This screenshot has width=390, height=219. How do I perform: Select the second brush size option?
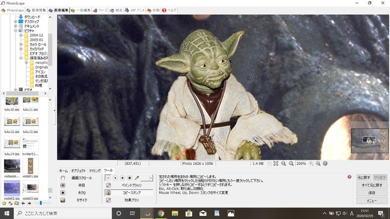tap(115, 178)
